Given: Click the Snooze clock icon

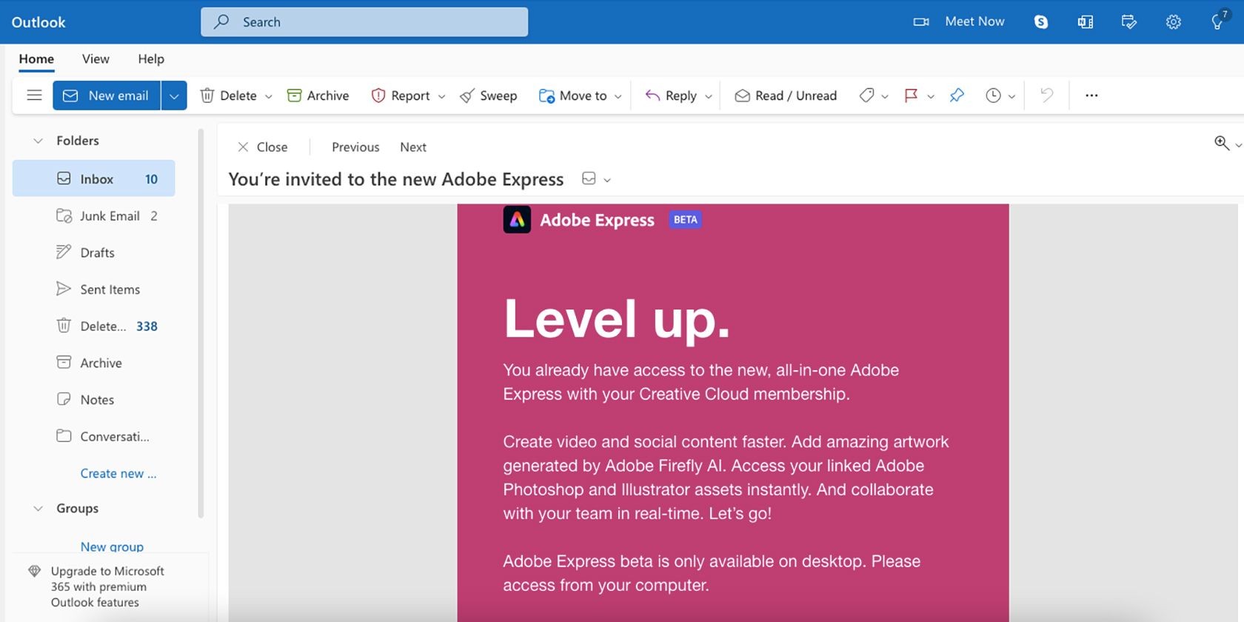Looking at the screenshot, I should [x=993, y=96].
